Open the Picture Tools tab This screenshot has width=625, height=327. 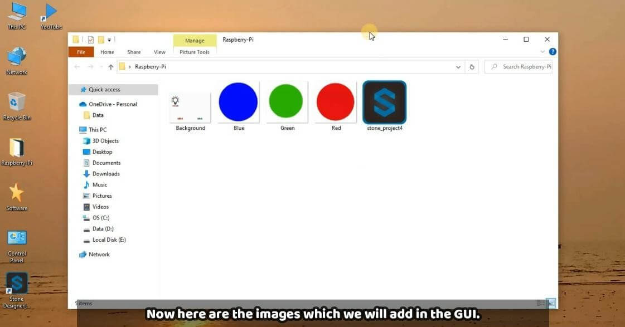[195, 52]
